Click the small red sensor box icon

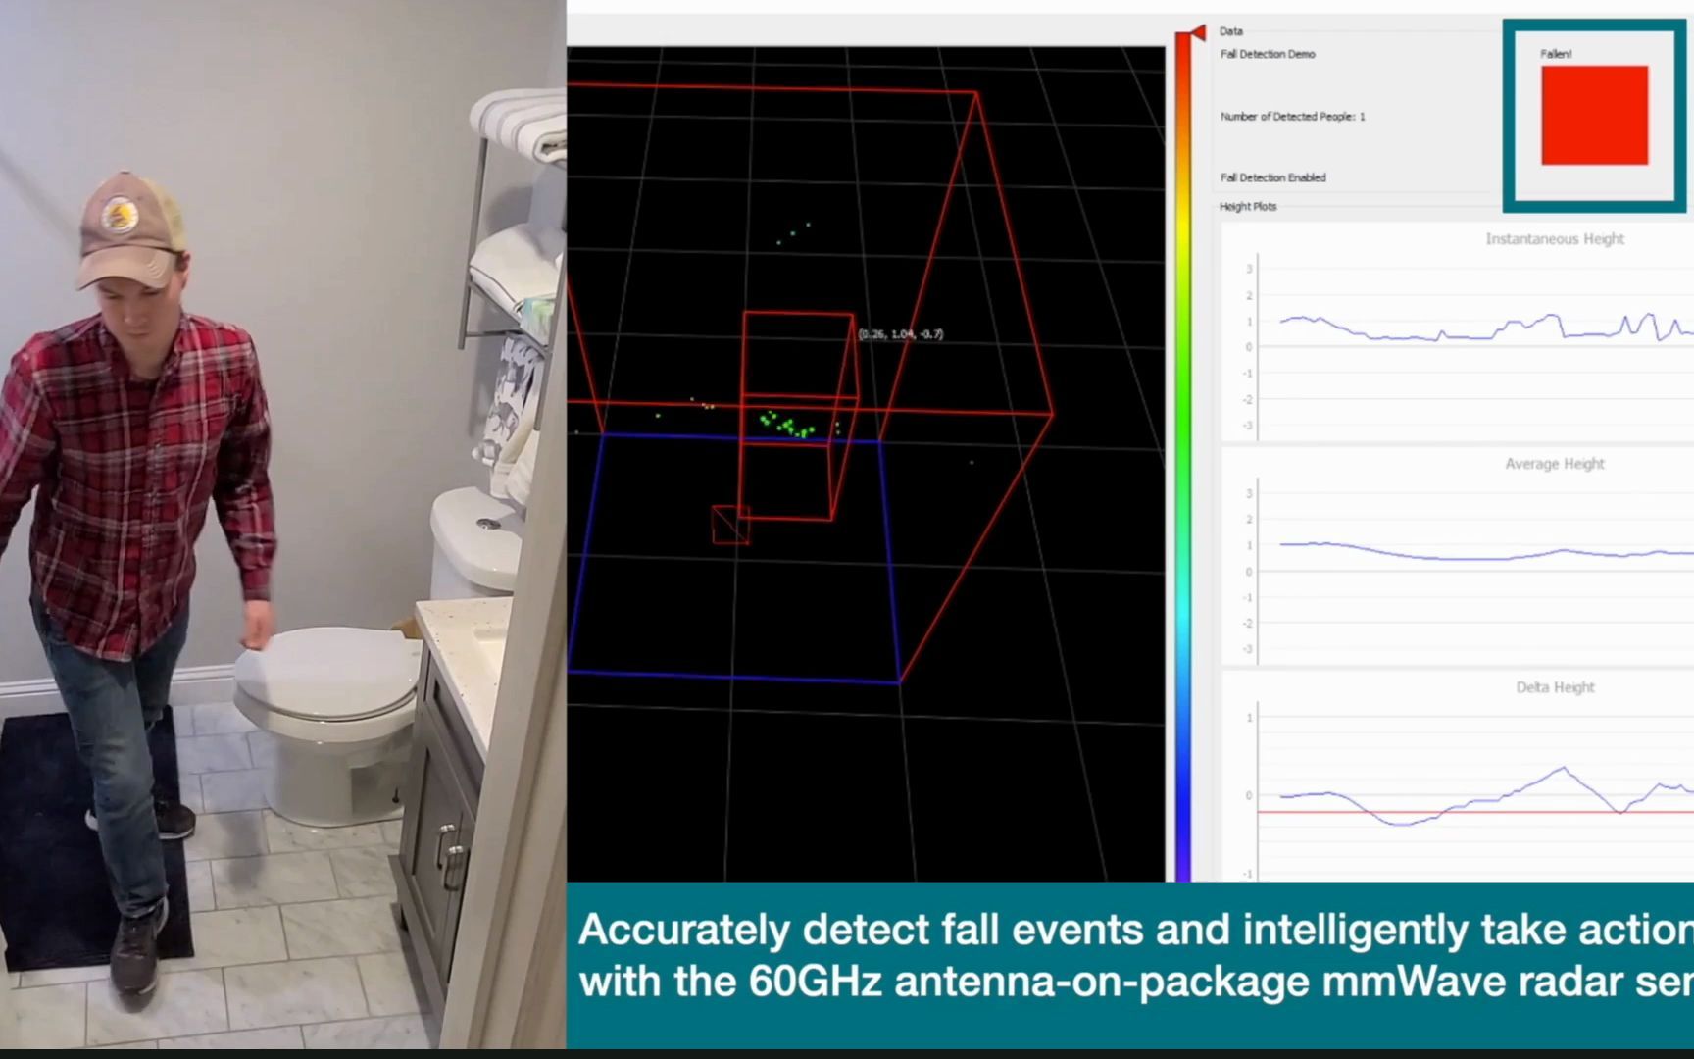click(x=730, y=525)
